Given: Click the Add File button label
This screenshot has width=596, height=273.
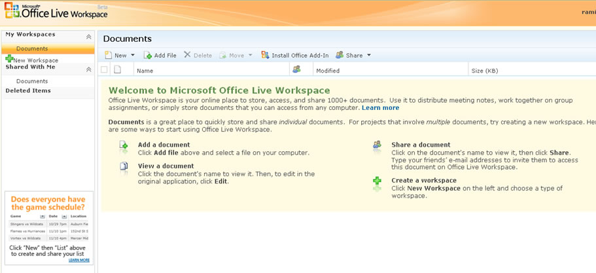Looking at the screenshot, I should pyautogui.click(x=166, y=56).
